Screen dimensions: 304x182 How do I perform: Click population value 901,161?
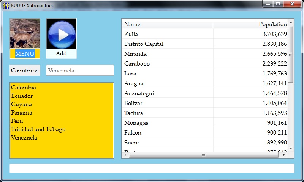click(x=277, y=123)
